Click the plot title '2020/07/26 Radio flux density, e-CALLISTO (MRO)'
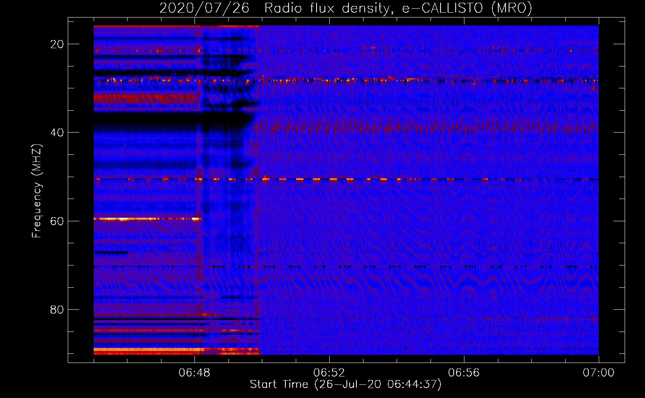Image resolution: width=645 pixels, height=398 pixels. [x=346, y=8]
